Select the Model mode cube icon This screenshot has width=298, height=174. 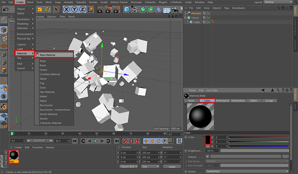coord(4,30)
